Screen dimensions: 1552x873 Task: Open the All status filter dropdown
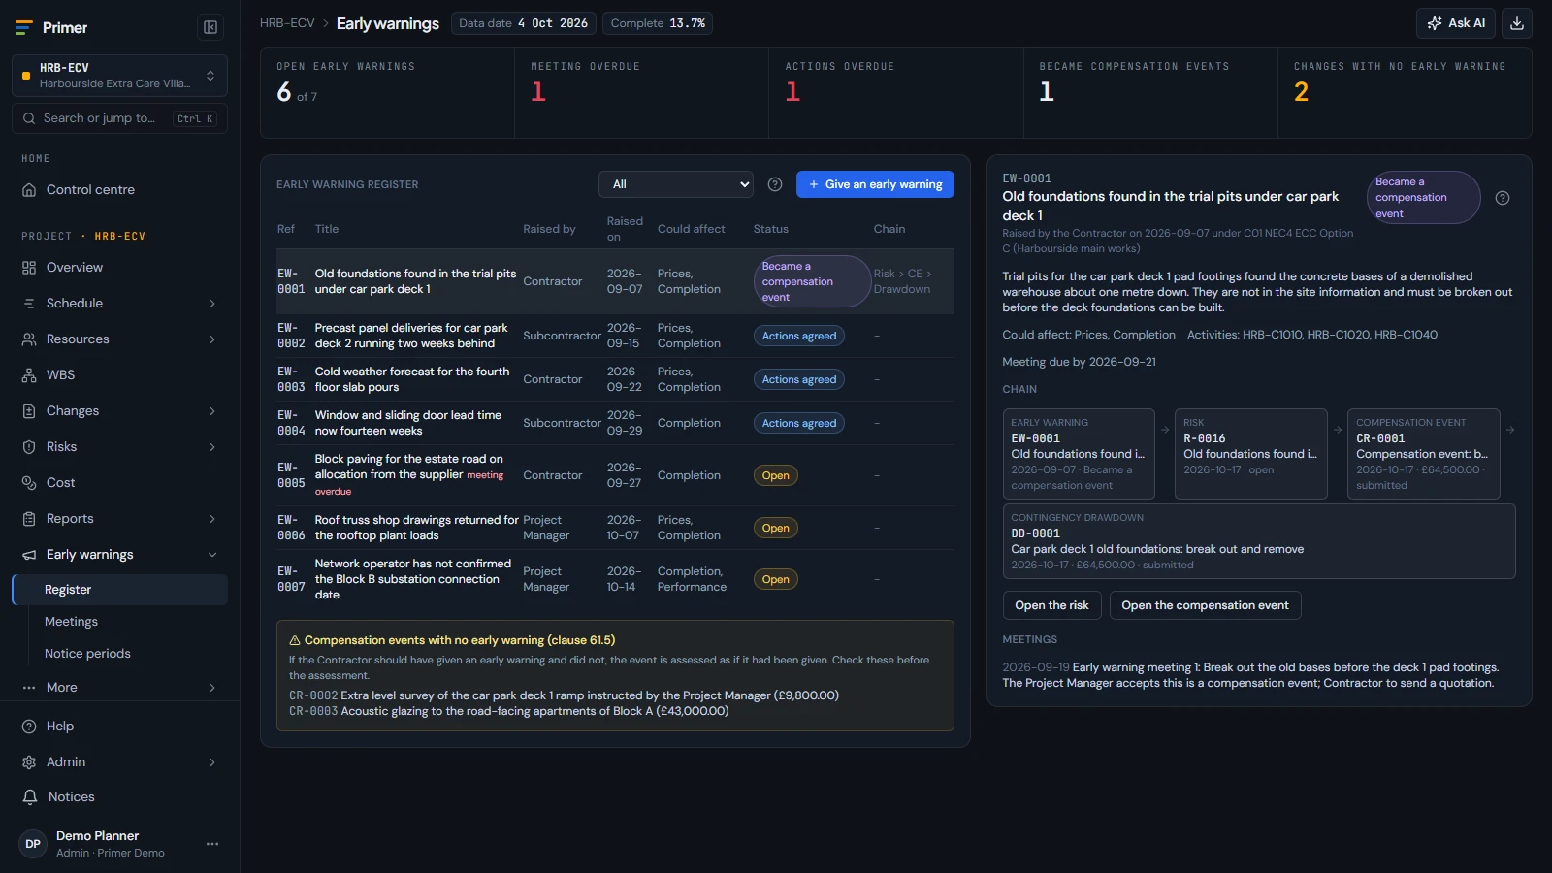676,184
